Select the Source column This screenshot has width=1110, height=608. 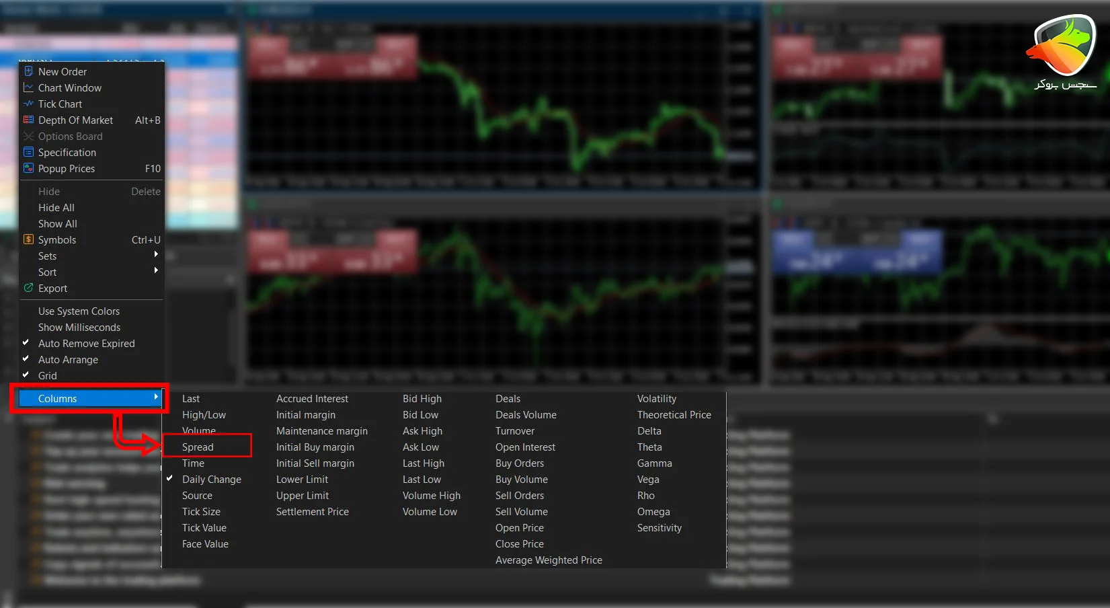[197, 495]
